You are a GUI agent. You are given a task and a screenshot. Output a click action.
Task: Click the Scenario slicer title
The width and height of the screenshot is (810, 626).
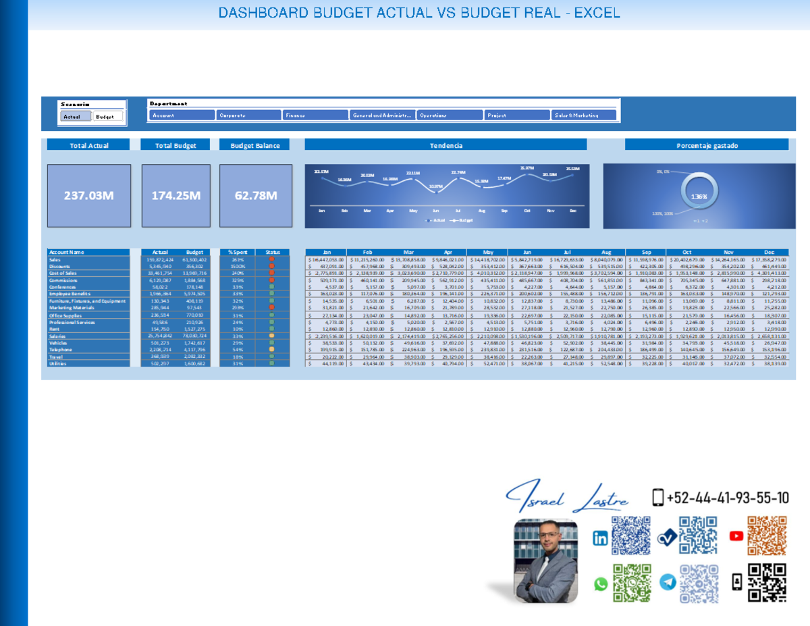[x=75, y=104]
